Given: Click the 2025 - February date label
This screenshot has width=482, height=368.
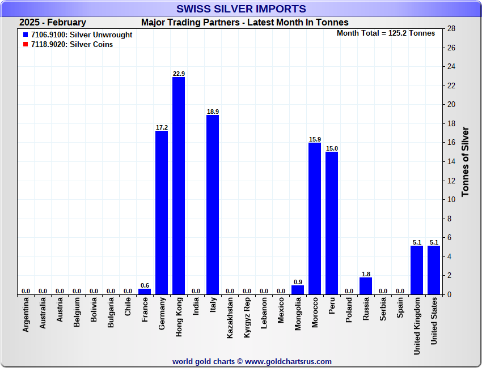Looking at the screenshot, I should (53, 23).
